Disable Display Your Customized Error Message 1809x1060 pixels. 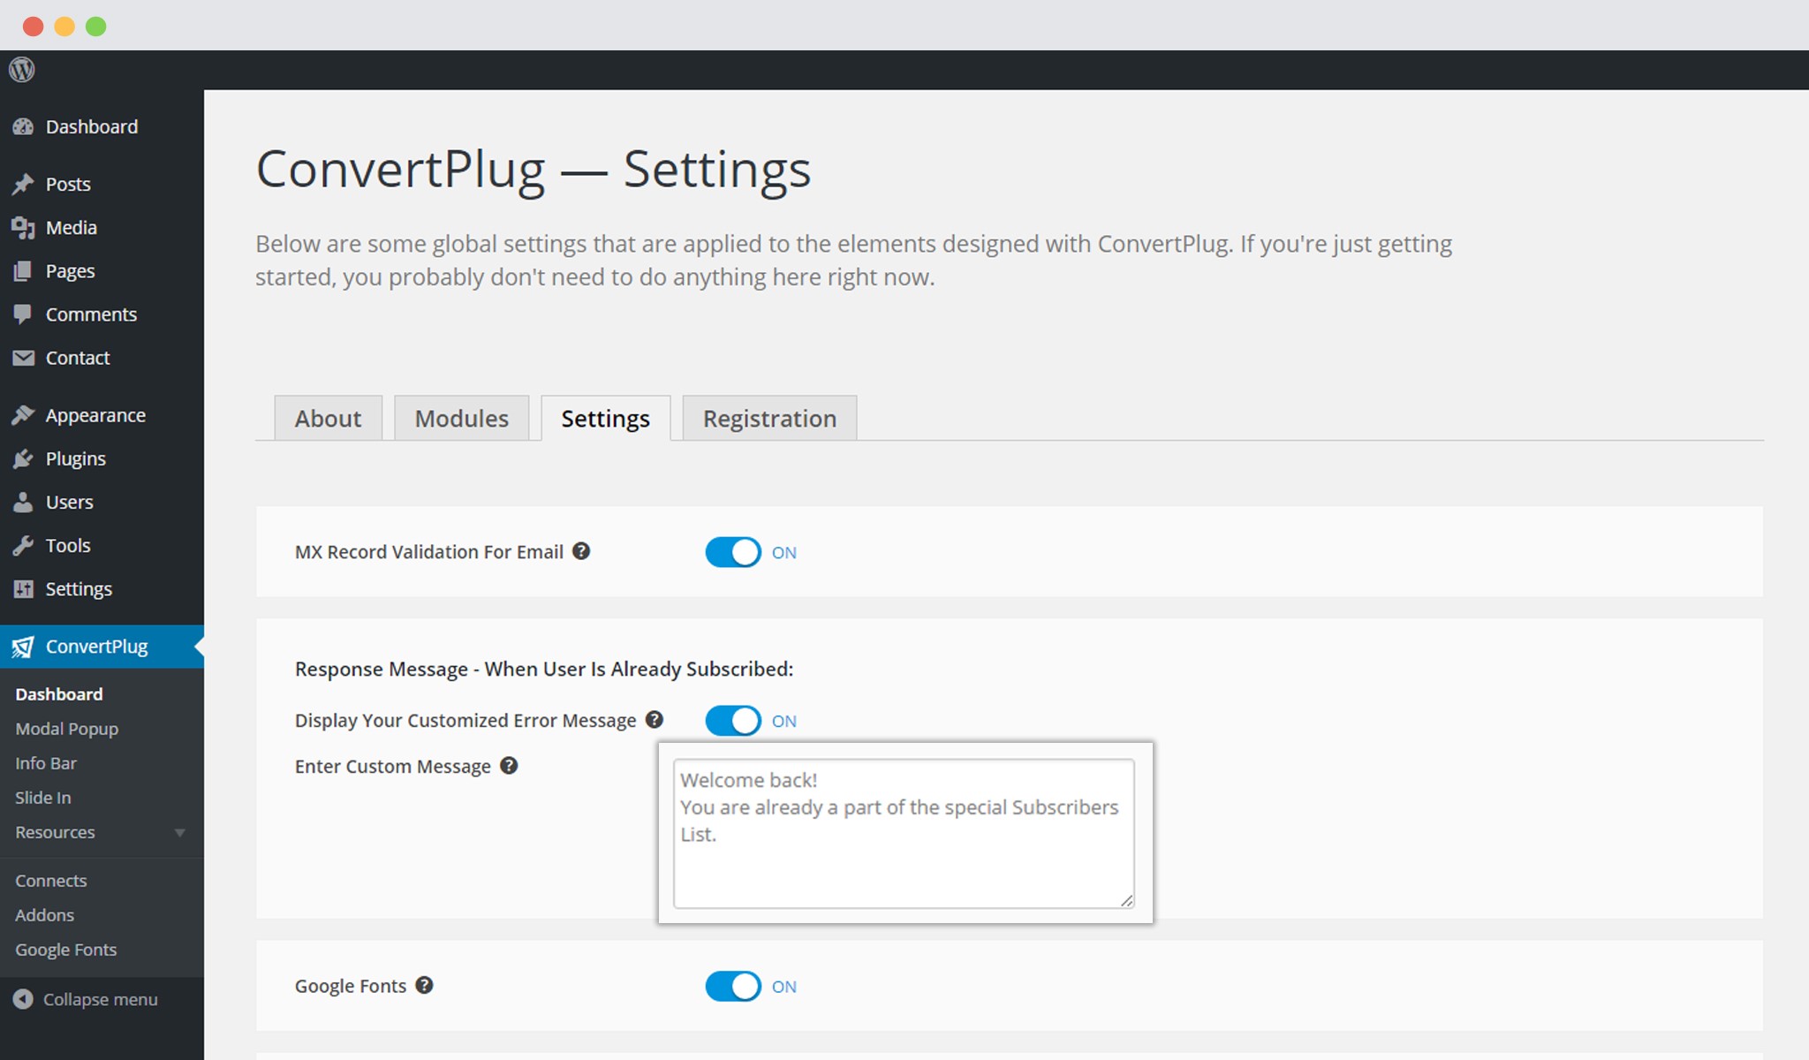tap(733, 719)
